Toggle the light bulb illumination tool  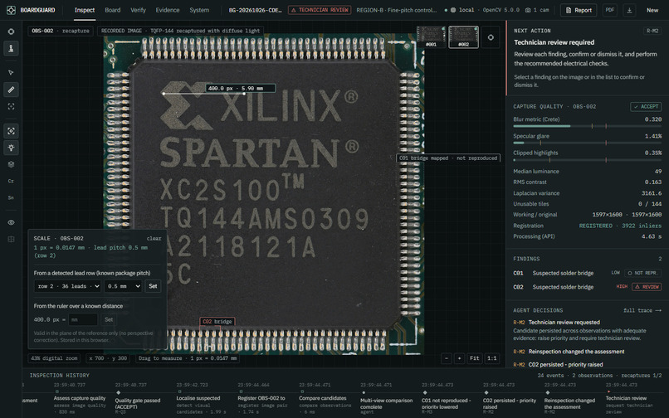pyautogui.click(x=11, y=148)
